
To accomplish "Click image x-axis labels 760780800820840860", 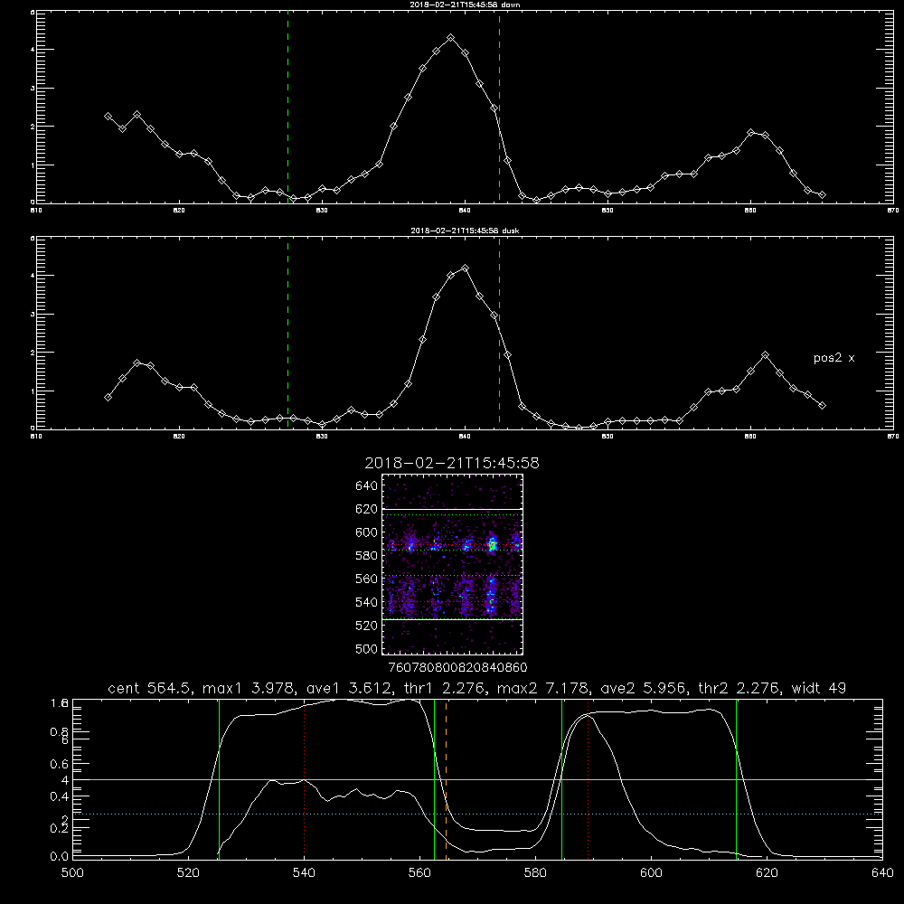I will tap(457, 668).
